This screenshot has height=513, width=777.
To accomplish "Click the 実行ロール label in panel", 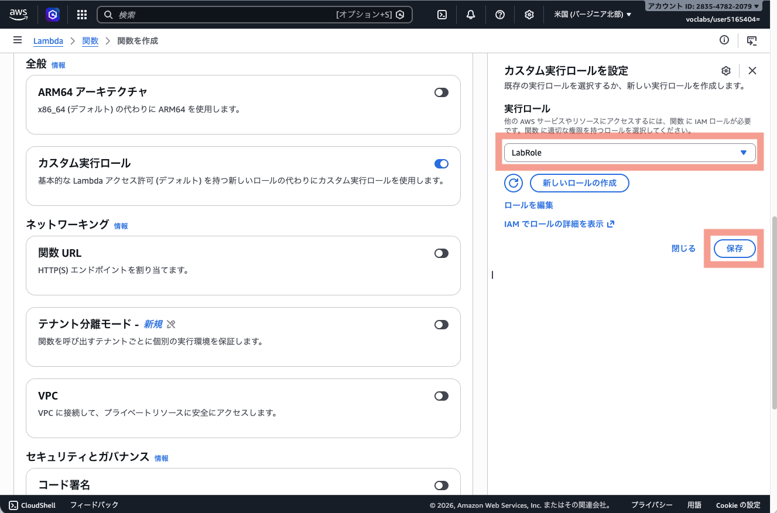I will pos(528,109).
